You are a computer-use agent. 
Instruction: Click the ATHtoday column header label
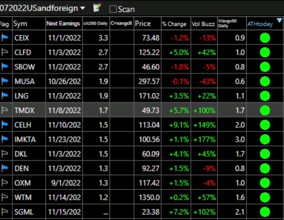pyautogui.click(x=260, y=24)
